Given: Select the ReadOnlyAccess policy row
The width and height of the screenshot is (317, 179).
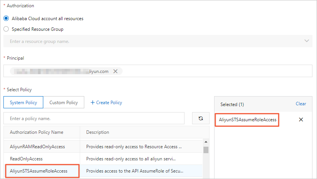Looking at the screenshot, I should click(x=26, y=158).
